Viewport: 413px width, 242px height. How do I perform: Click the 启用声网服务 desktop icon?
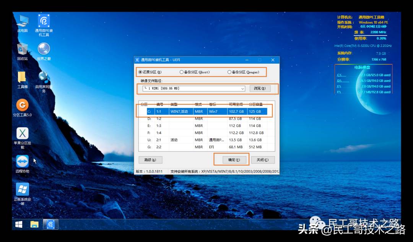coord(44,82)
